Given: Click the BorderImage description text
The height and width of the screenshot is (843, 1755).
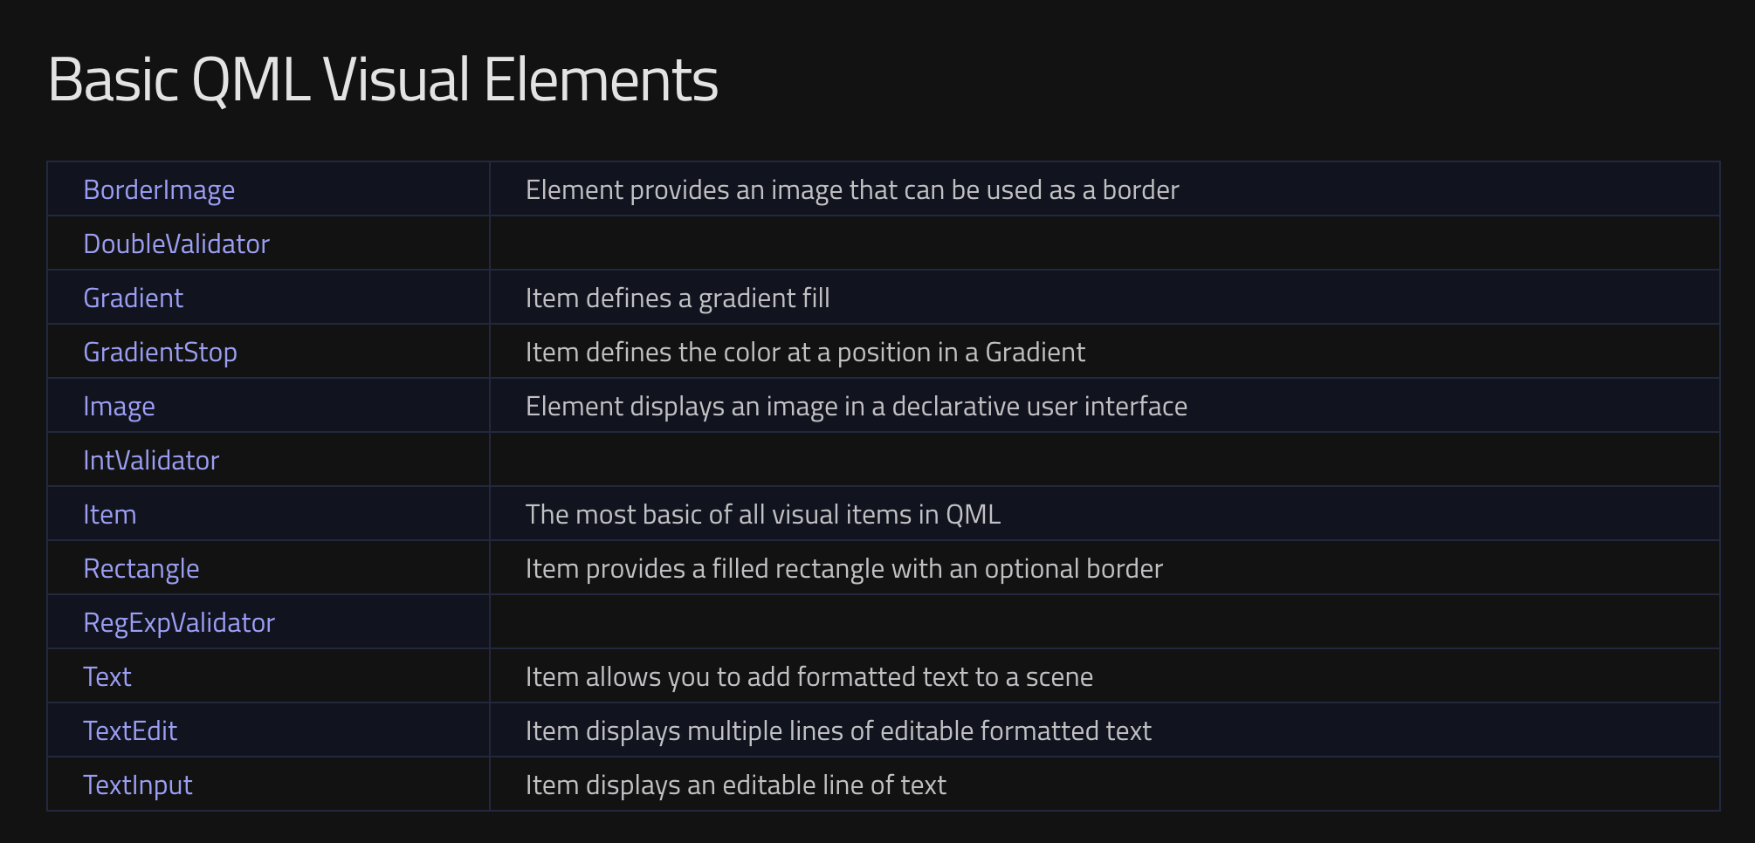Looking at the screenshot, I should pyautogui.click(x=852, y=190).
